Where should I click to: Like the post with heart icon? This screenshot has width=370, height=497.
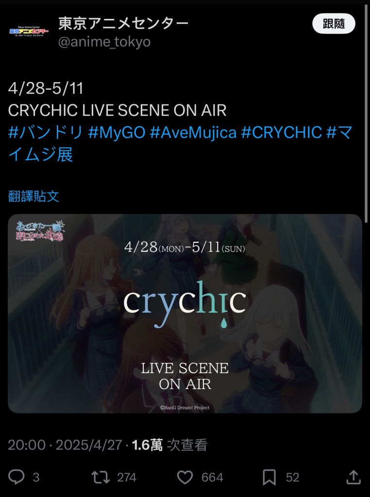tap(185, 477)
